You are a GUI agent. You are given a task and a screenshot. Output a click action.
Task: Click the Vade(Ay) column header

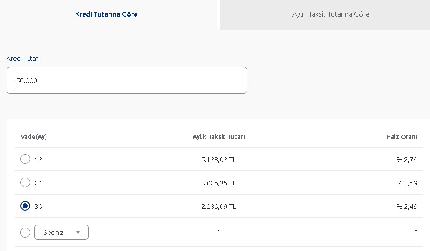point(33,137)
